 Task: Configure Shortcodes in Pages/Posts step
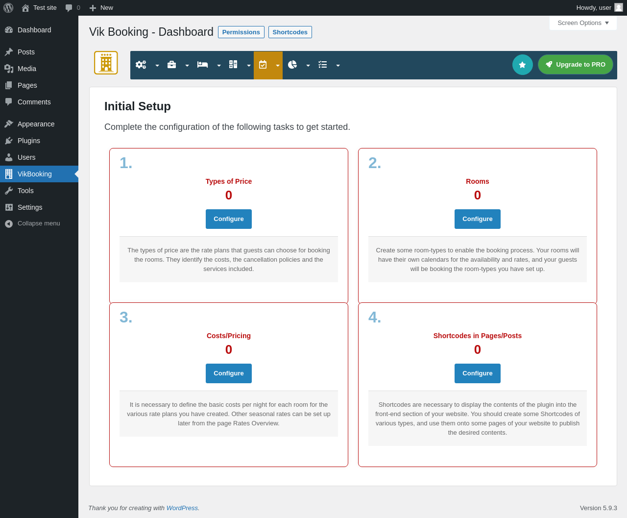tap(478, 373)
